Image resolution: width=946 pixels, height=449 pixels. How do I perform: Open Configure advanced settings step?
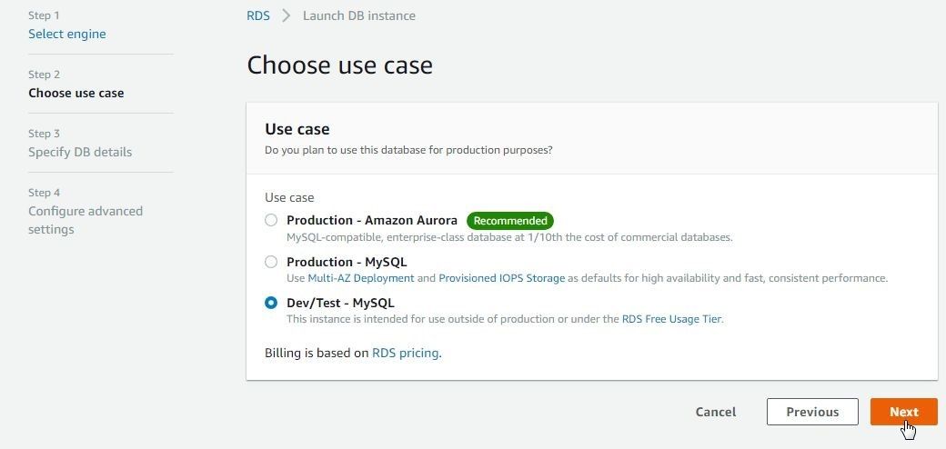tap(86, 220)
